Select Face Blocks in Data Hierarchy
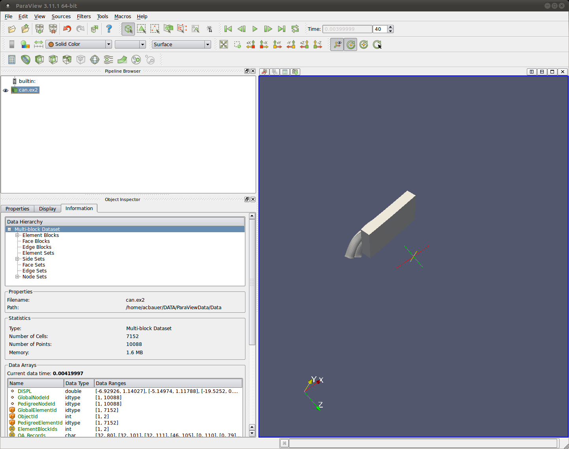The height and width of the screenshot is (449, 569). [36, 241]
